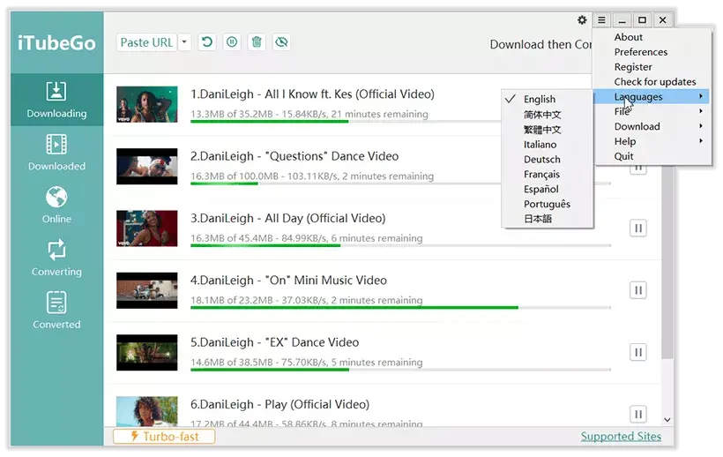Click thumbnail of "Questions" Dance Video
This screenshot has height=457, width=723.
[x=146, y=167]
